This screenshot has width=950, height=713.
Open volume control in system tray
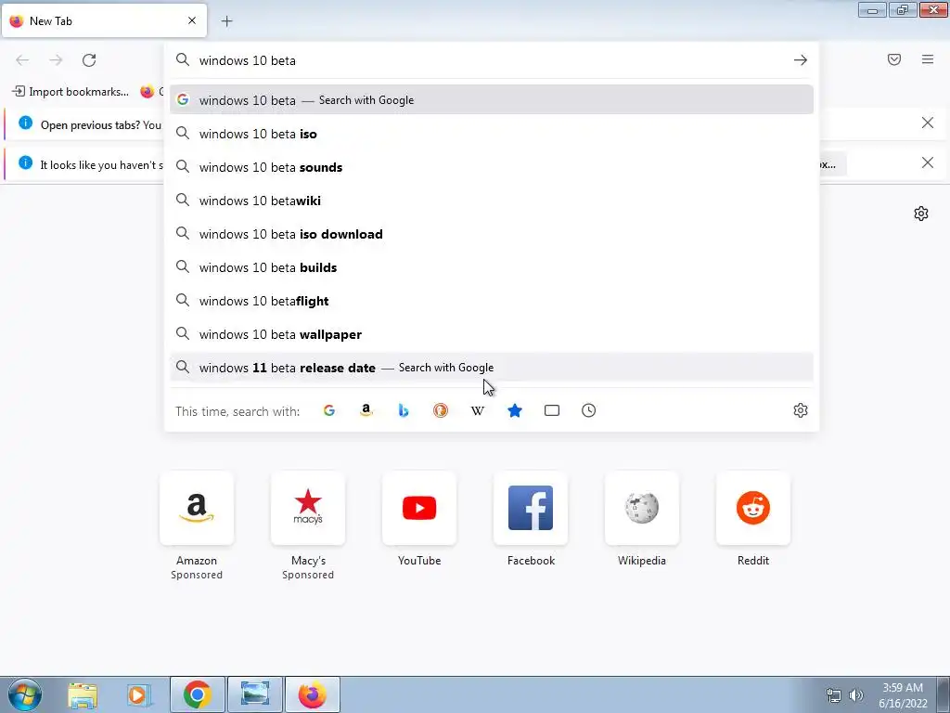point(856,695)
